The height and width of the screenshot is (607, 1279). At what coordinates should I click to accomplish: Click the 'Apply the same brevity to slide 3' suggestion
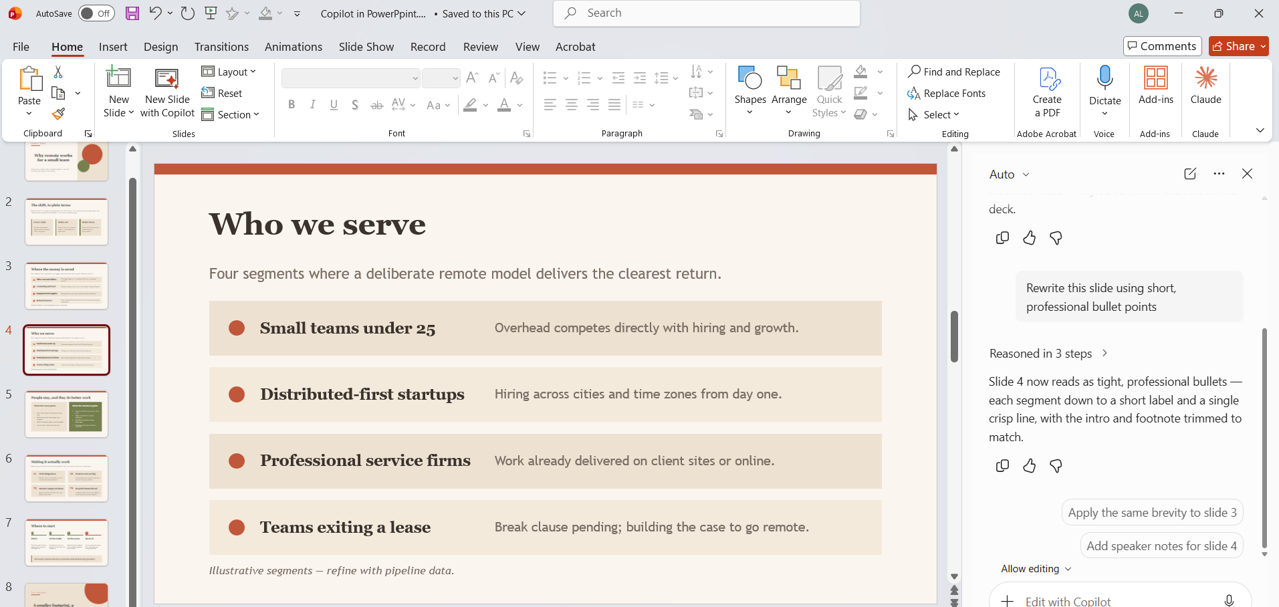(1153, 513)
